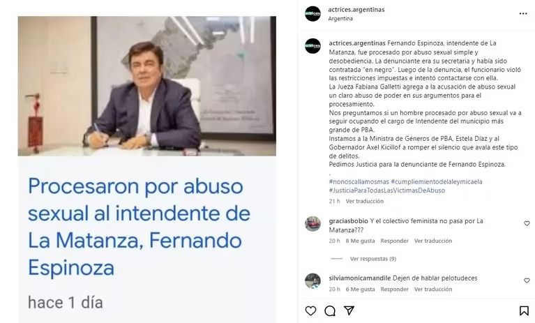Open the Argentina location link
535x323 pixels.
tap(340, 19)
